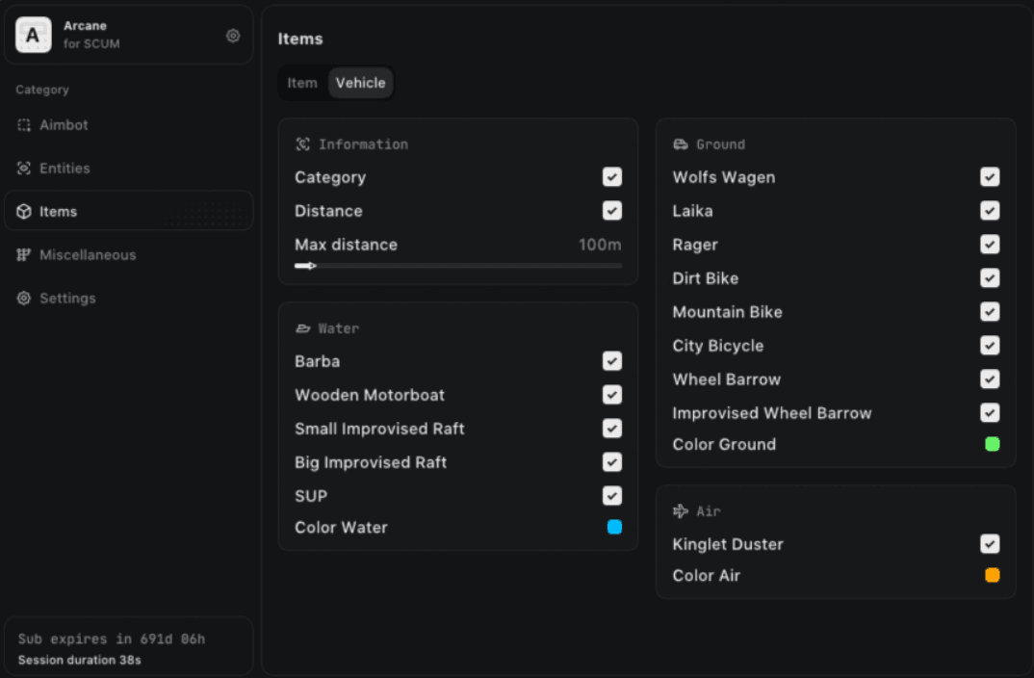The height and width of the screenshot is (678, 1034).
Task: Click the Ground section vehicle icon
Action: (x=681, y=144)
